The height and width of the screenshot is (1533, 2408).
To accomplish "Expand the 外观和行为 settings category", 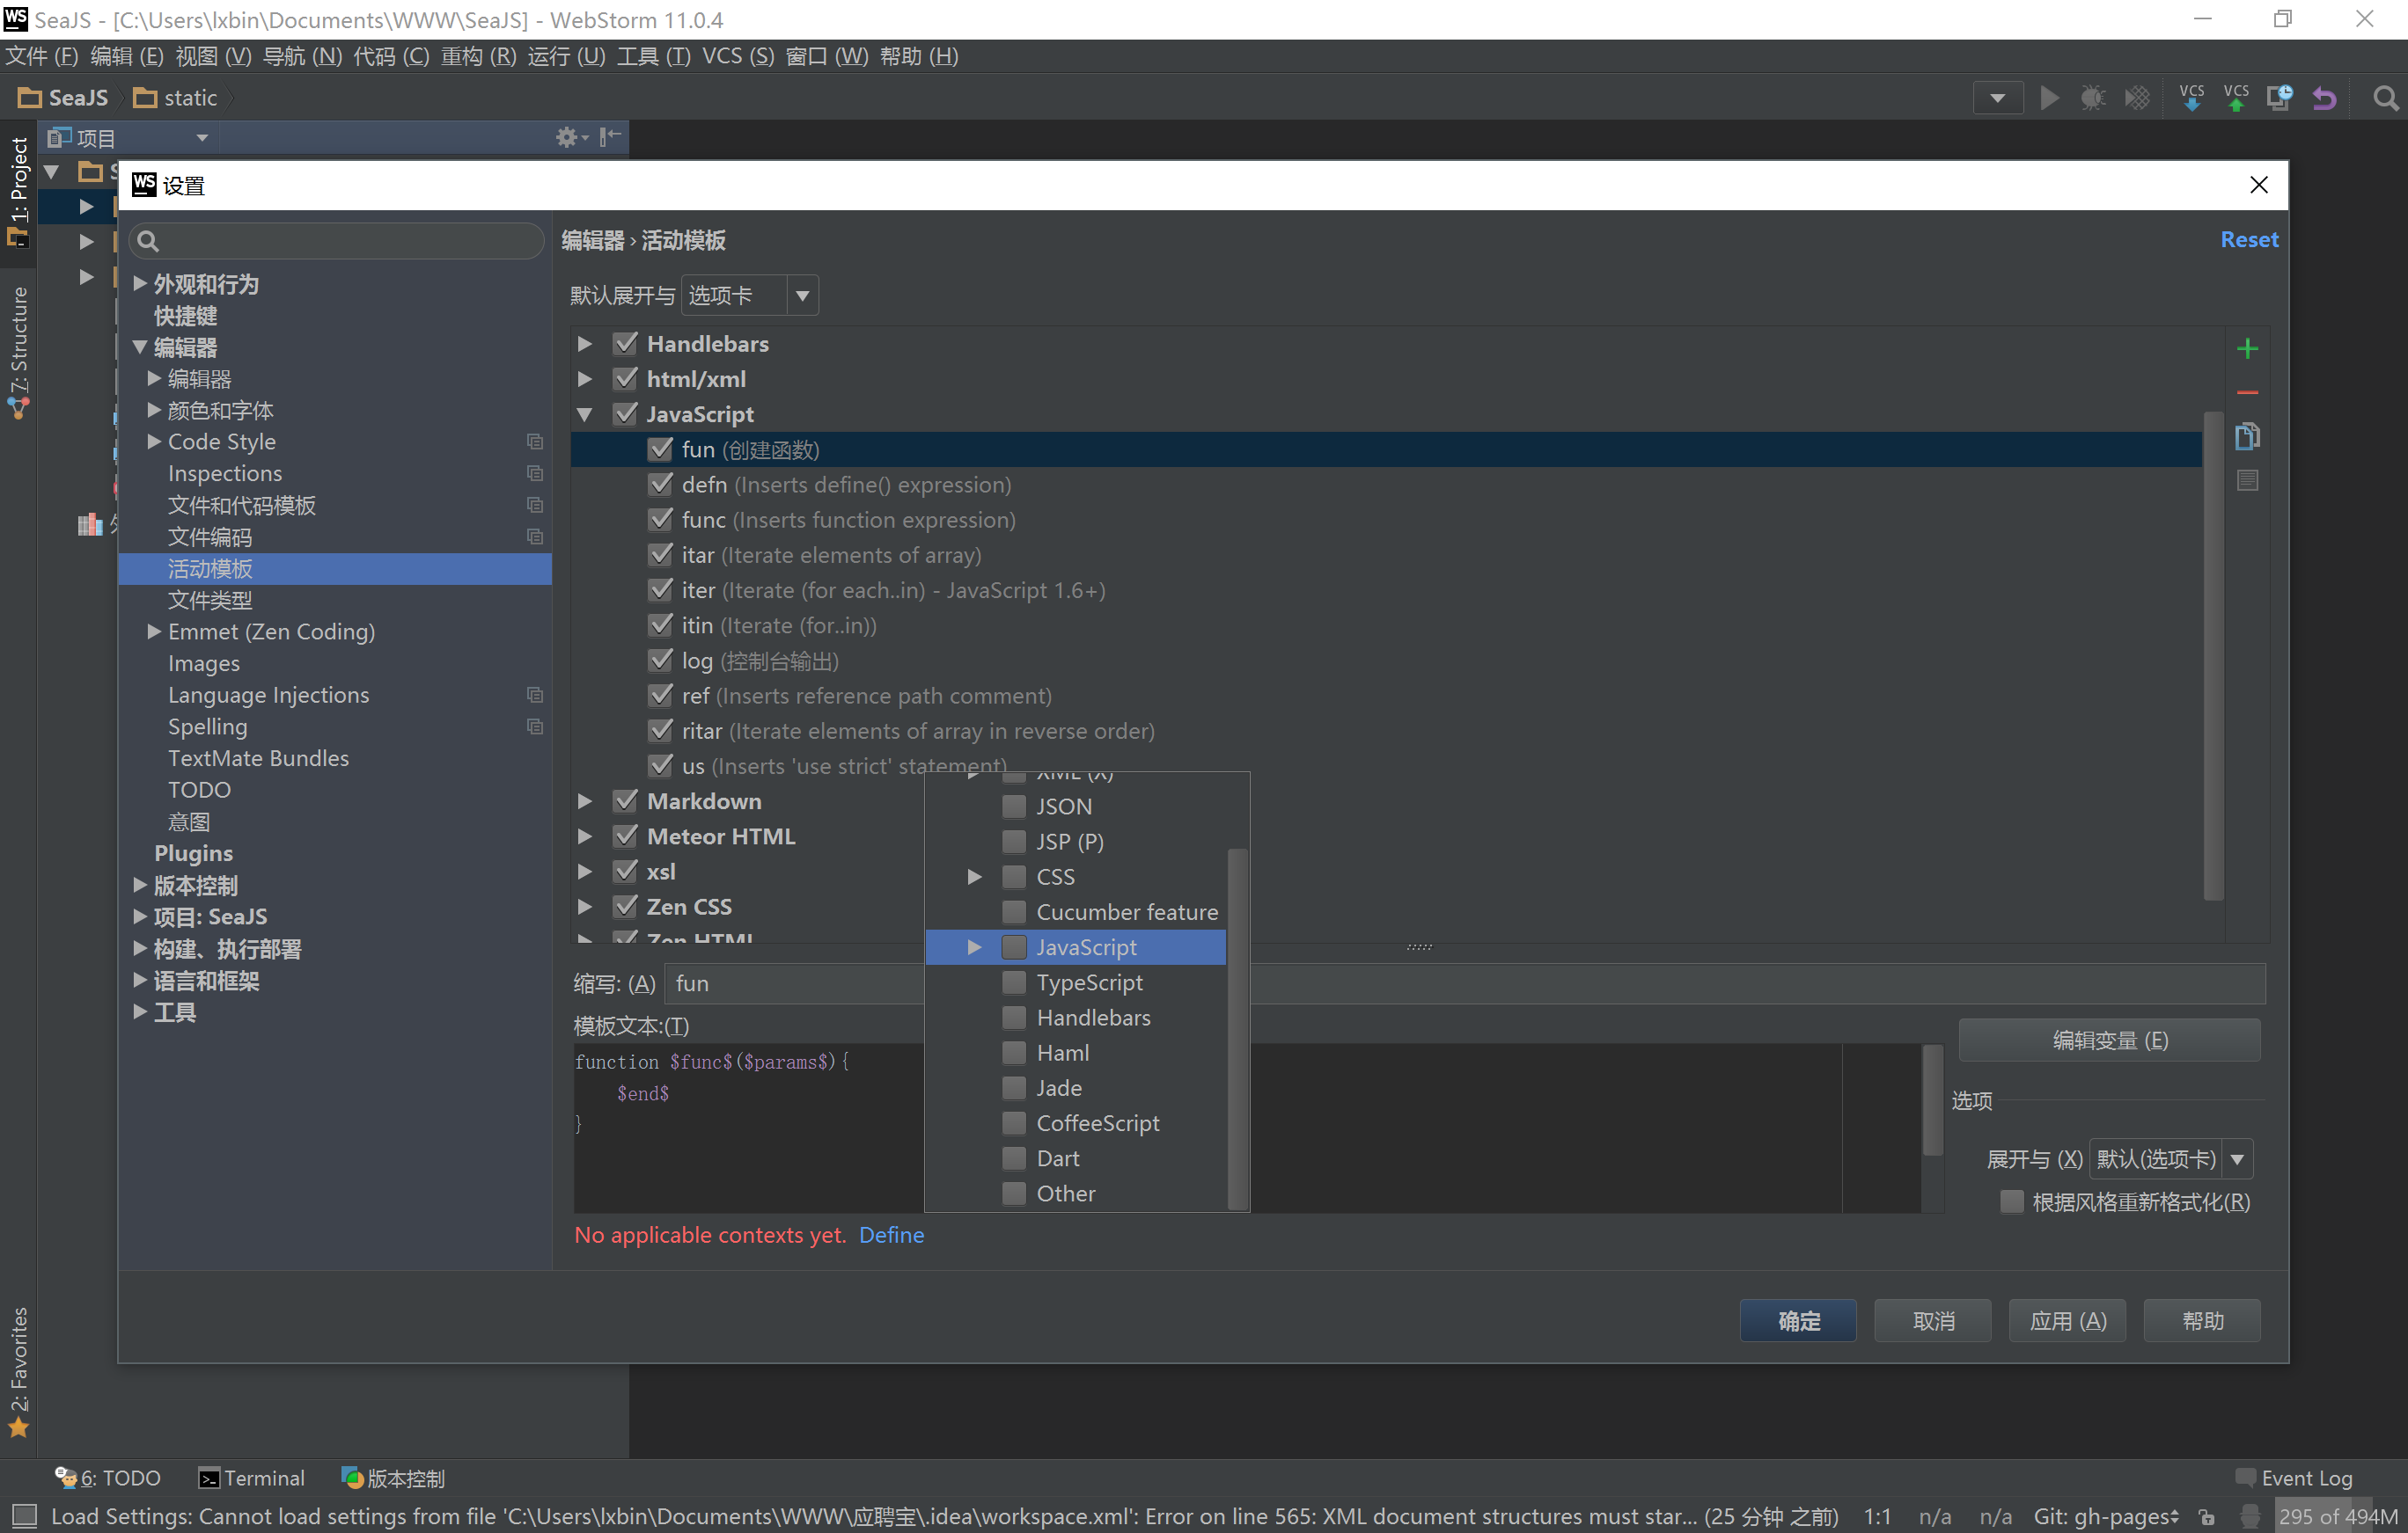I will 140,284.
